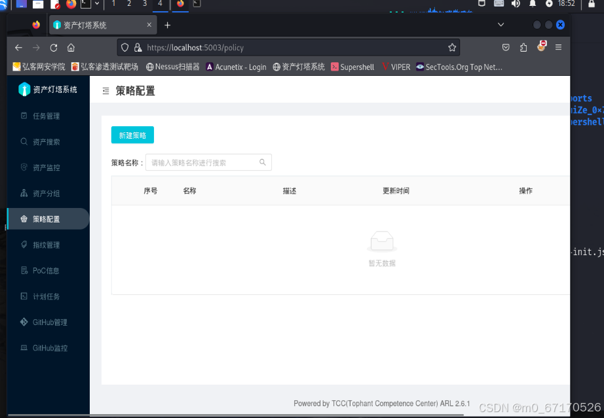The width and height of the screenshot is (604, 418).
Task: Click the 序号 column header
Action: pos(150,191)
